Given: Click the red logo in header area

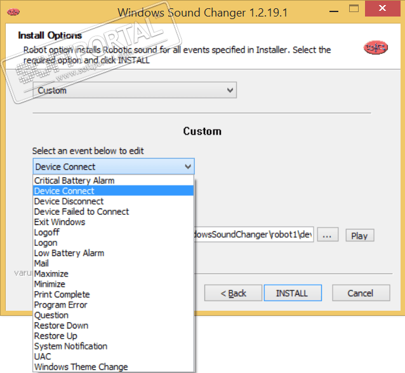Looking at the screenshot, I should (x=376, y=47).
